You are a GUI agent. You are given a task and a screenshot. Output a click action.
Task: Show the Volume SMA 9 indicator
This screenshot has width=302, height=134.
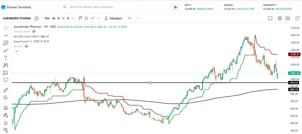click(x=34, y=31)
